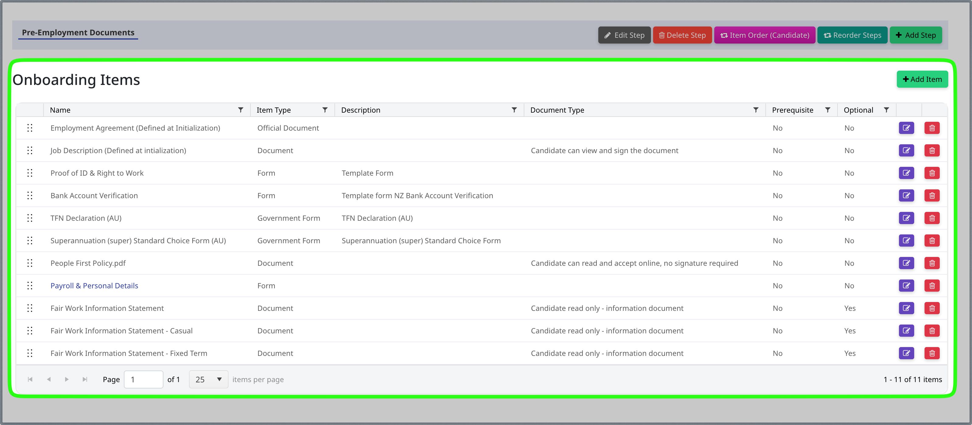Screen dimensions: 972x425
Task: Open the 25 items per page dropdown
Action: (x=208, y=379)
